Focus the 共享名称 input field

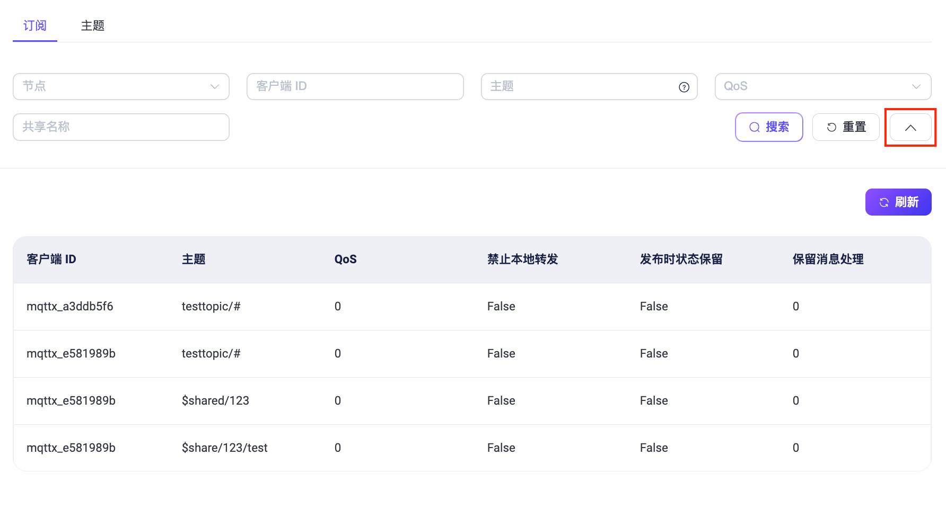pyautogui.click(x=121, y=127)
